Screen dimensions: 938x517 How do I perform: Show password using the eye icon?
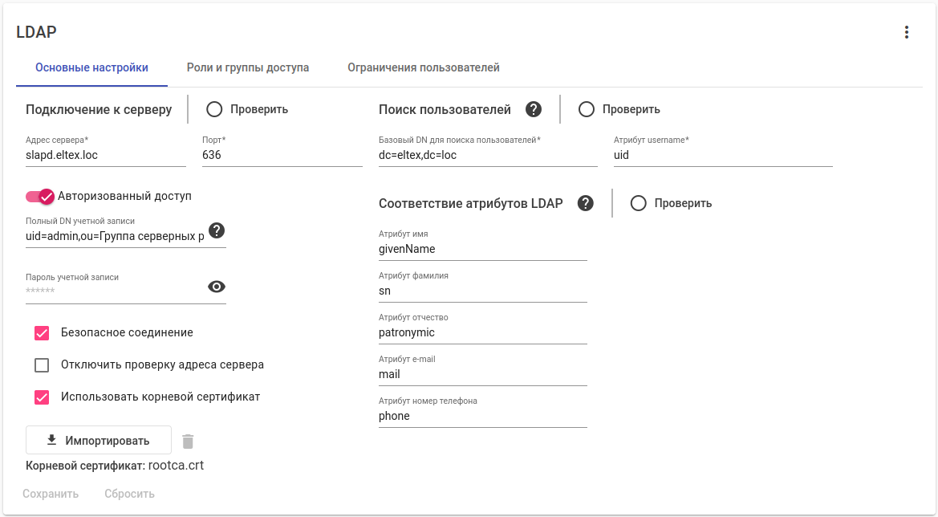(x=217, y=287)
